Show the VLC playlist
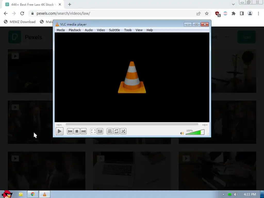264x198 pixels. (x=110, y=131)
